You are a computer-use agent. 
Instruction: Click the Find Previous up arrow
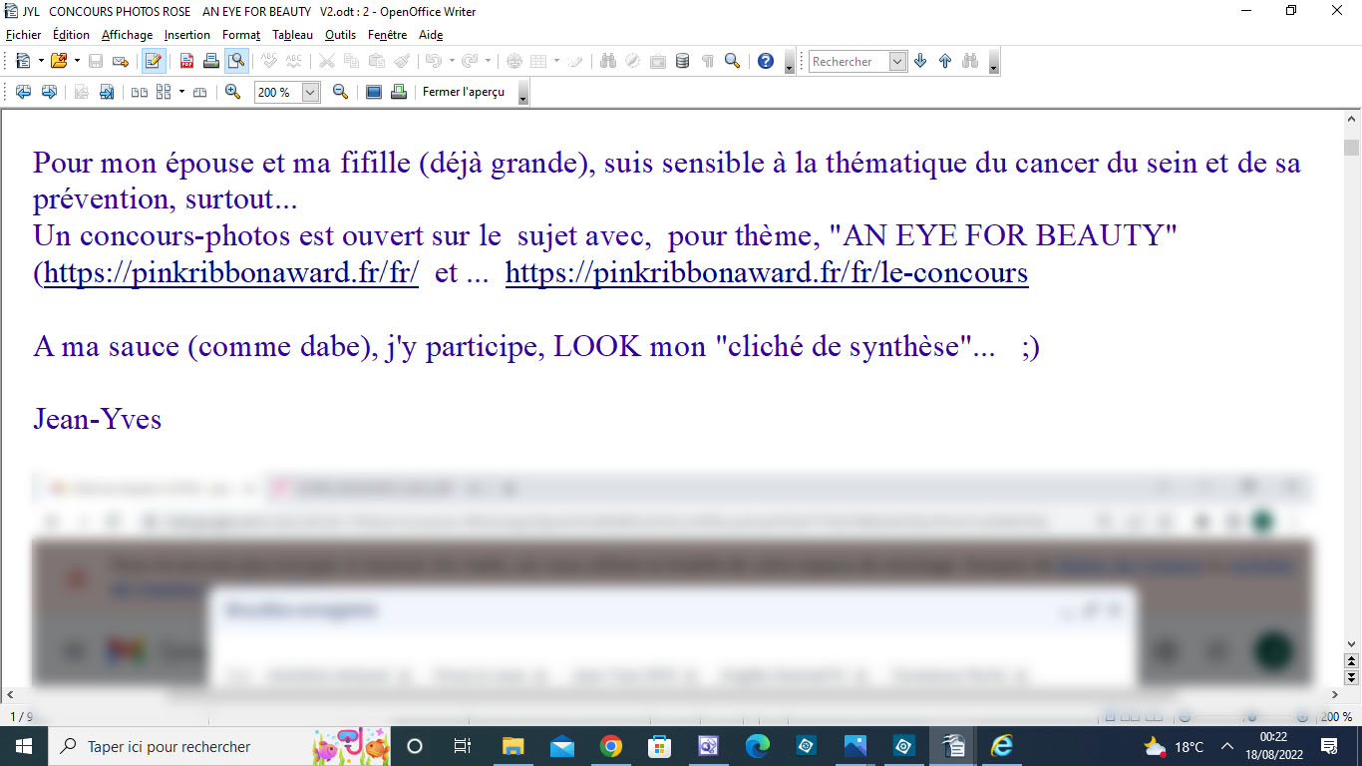pyautogui.click(x=945, y=61)
